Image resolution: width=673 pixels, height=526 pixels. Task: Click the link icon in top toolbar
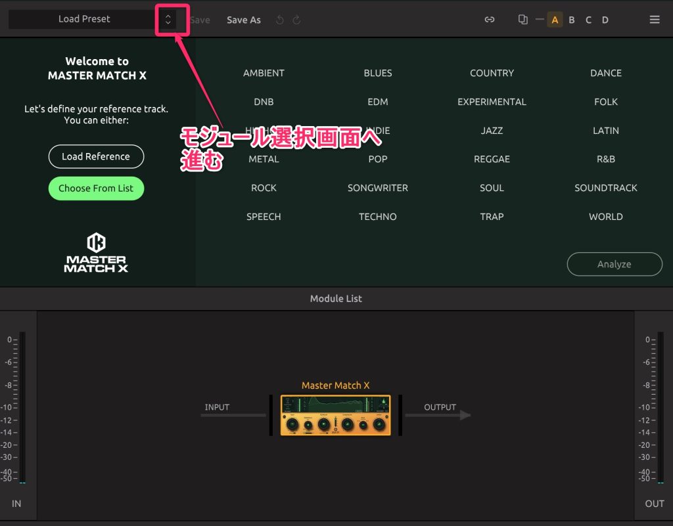pyautogui.click(x=489, y=20)
